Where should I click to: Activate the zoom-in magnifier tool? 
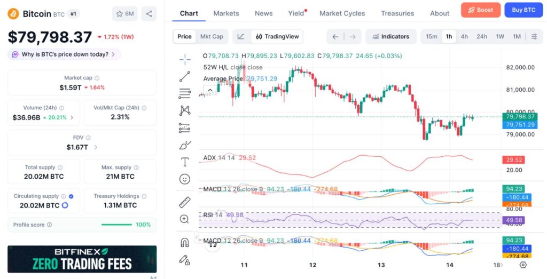click(x=184, y=219)
